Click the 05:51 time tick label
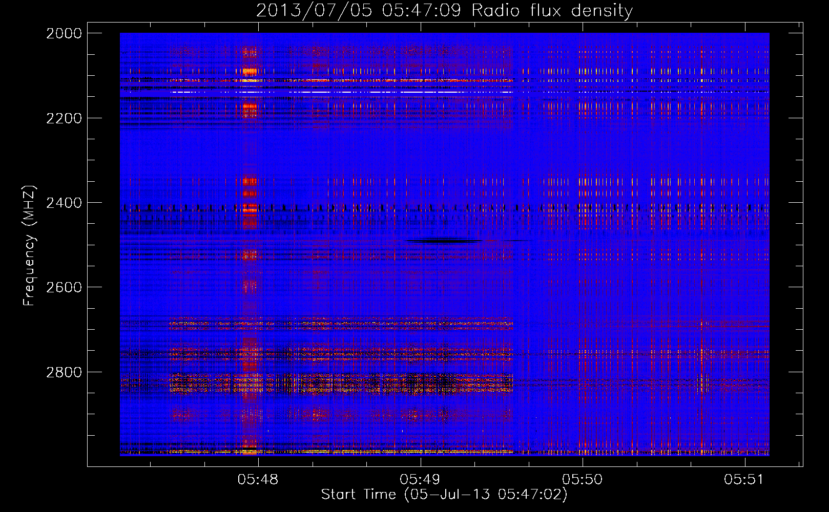Viewport: 829px width, 512px height. click(x=743, y=479)
